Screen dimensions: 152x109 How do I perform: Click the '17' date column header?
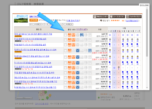pyautogui.click(x=138, y=31)
